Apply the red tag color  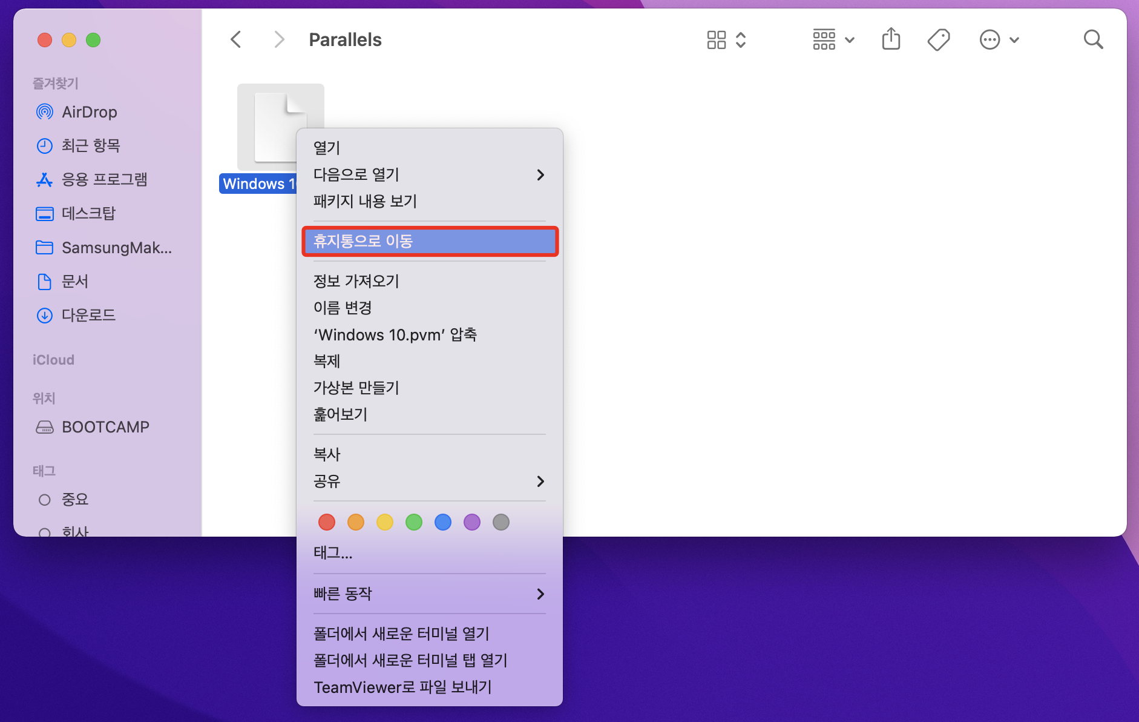327,522
